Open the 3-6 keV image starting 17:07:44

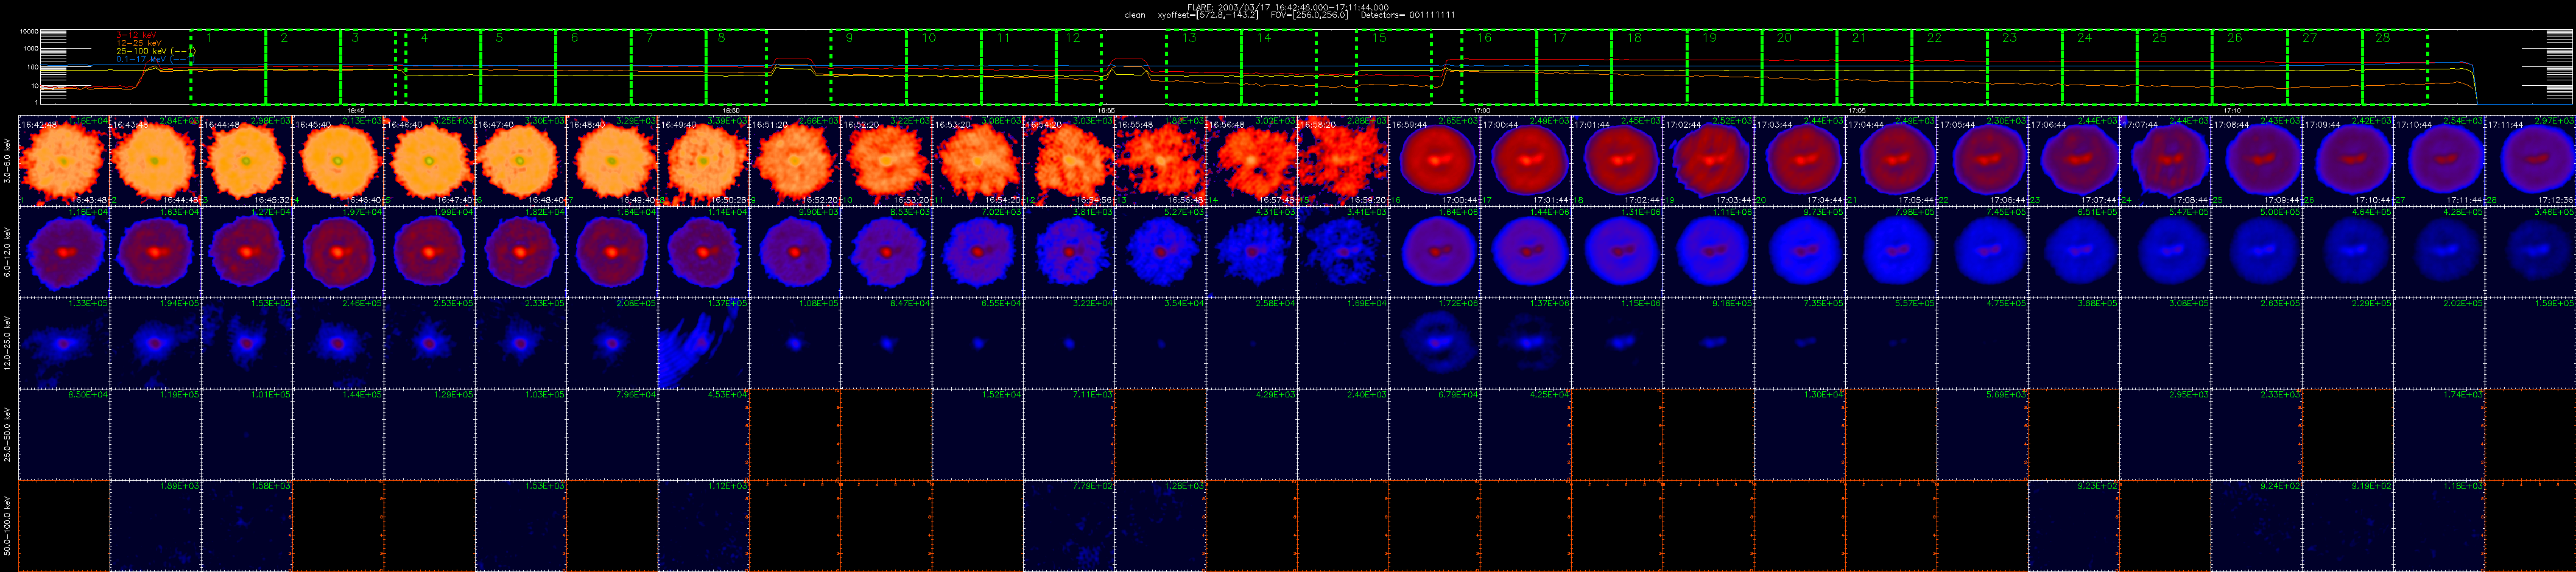pos(2166,160)
